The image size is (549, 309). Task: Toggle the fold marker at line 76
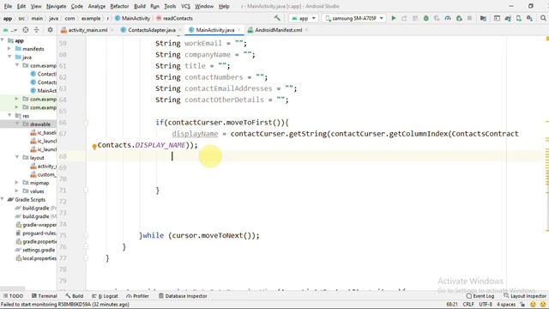pyautogui.click(x=86, y=247)
